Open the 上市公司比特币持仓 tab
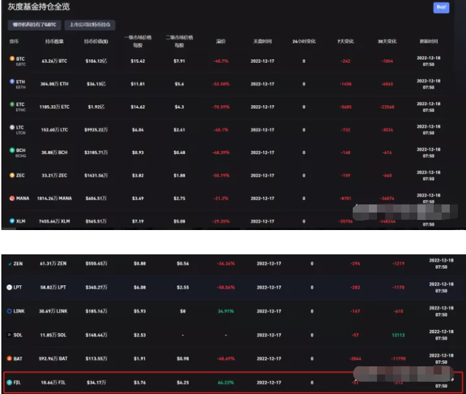 click(x=90, y=24)
